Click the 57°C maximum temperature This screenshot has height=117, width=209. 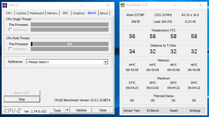132,83
